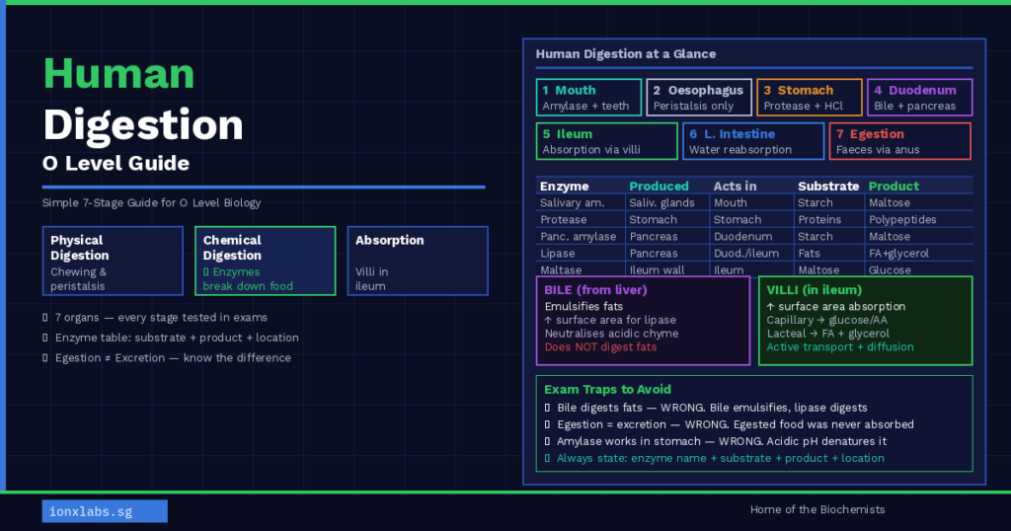Click the ionxlabs.sg website badge
This screenshot has height=531, width=1011.
point(105,510)
